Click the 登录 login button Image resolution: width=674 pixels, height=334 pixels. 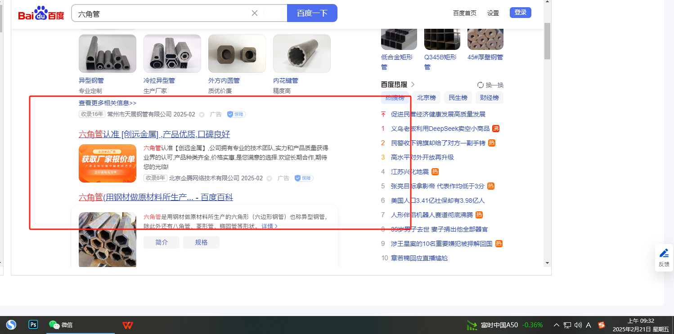(521, 13)
